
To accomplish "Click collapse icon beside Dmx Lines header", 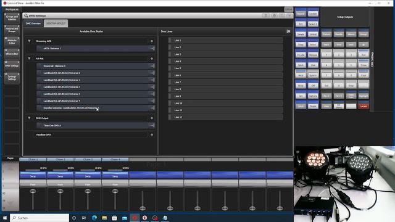I will pyautogui.click(x=288, y=31).
